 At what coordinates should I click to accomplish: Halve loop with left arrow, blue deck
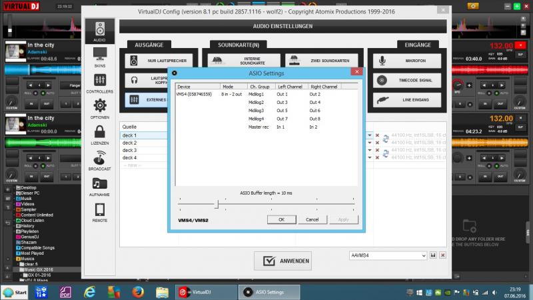click(30, 85)
